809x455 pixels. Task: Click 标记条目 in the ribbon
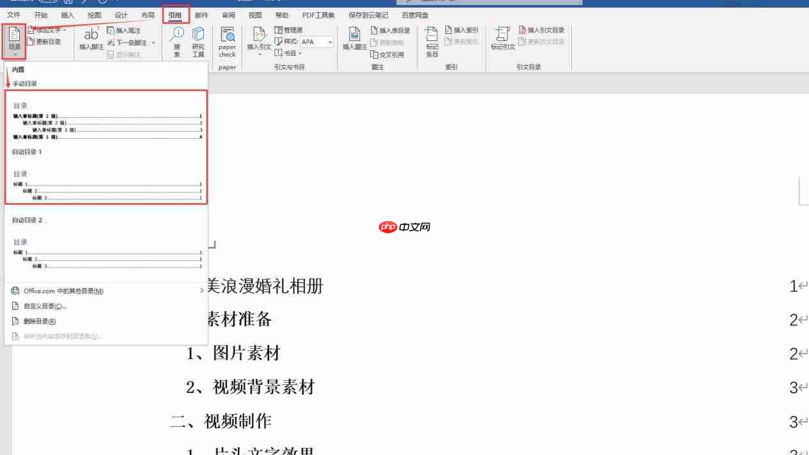(432, 42)
